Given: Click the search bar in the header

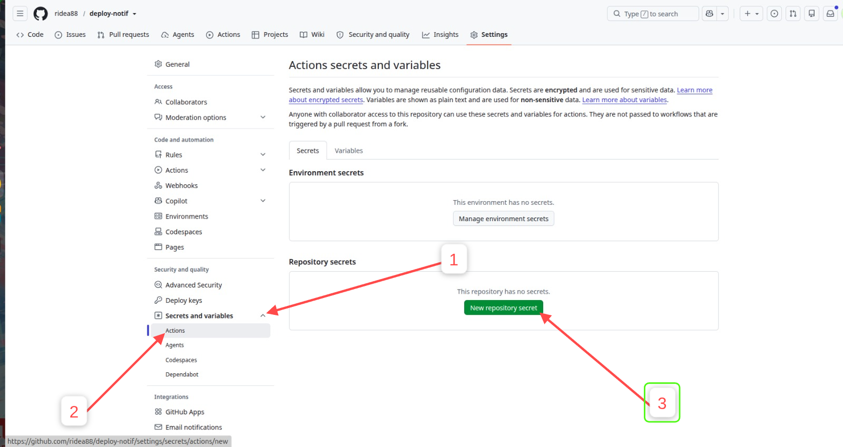Looking at the screenshot, I should pos(653,14).
